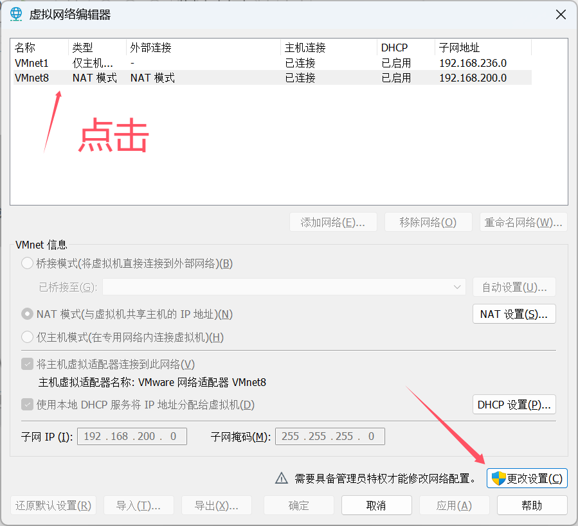The width and height of the screenshot is (578, 526).
Task: Click the 主机虚拟适配器名称 label text
Action: click(x=86, y=382)
